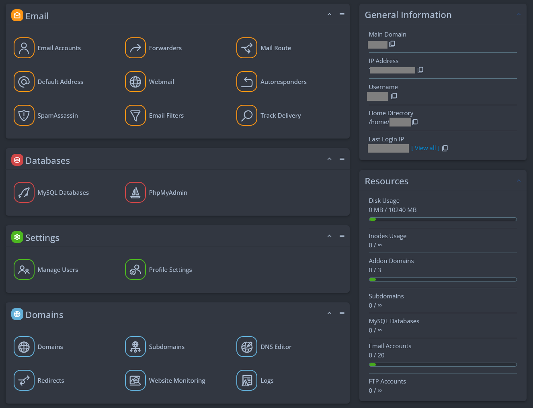533x408 pixels.
Task: Collapse the Resources panel
Action: [519, 181]
